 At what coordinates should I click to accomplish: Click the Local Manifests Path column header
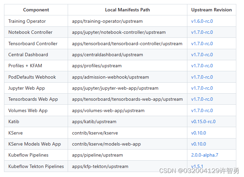click(x=127, y=10)
